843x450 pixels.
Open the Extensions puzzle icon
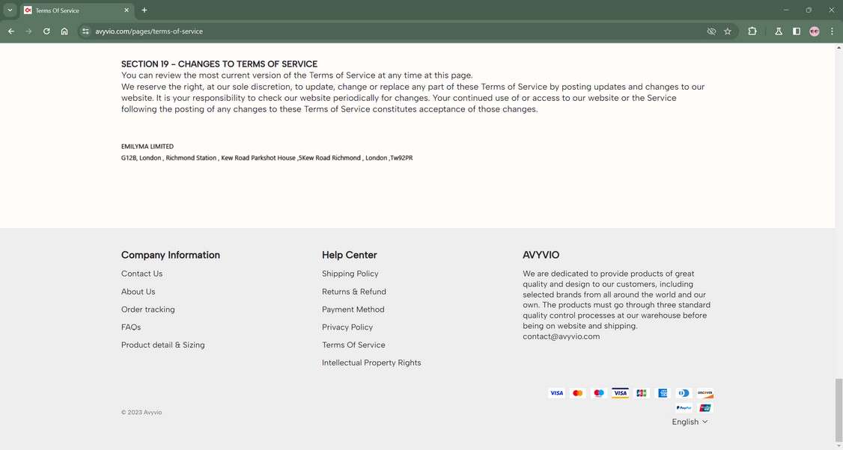752,31
